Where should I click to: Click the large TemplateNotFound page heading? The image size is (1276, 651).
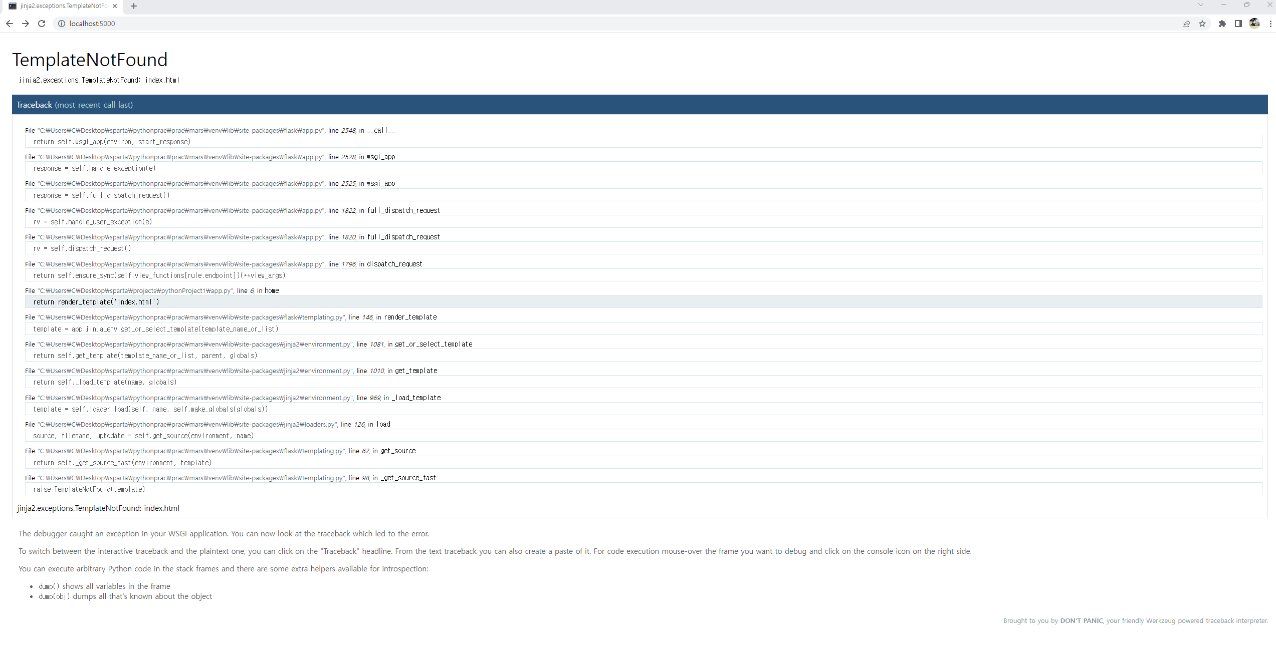[90, 60]
